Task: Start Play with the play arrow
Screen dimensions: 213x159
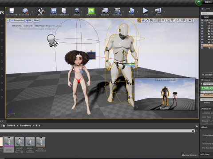Action: click(x=146, y=12)
